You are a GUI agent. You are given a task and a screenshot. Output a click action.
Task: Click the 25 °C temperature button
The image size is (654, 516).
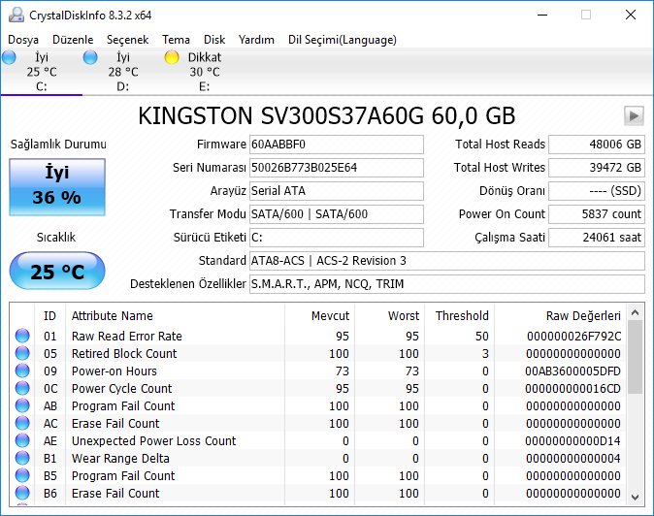coord(57,271)
